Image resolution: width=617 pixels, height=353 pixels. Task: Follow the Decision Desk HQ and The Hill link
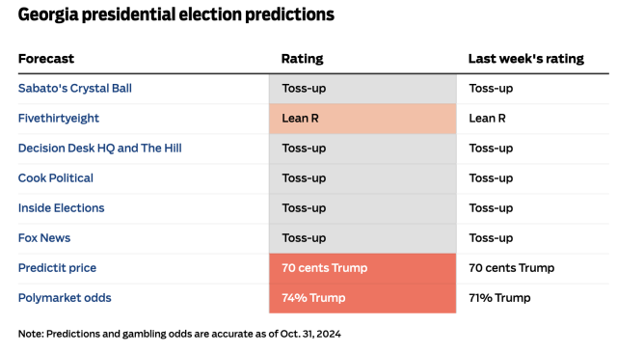click(100, 148)
